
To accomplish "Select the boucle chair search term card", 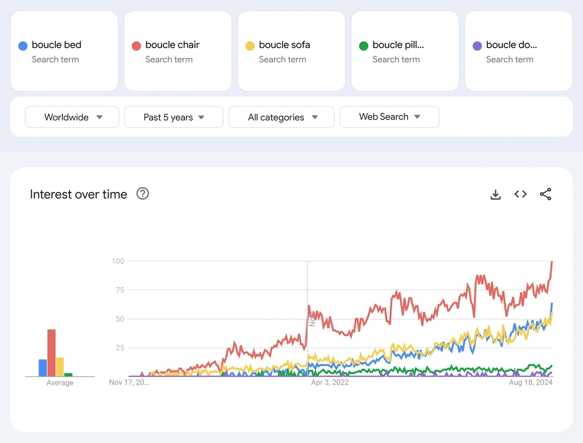I will pos(178,51).
